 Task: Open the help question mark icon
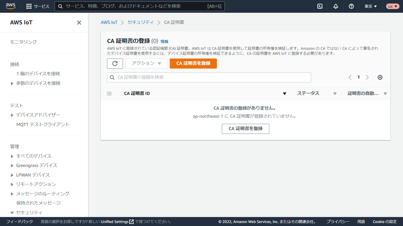[x=351, y=6]
